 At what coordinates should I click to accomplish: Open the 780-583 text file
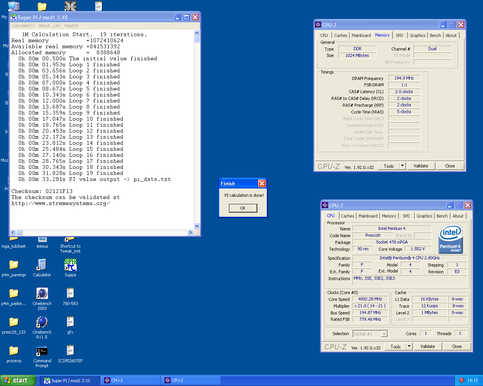70,297
